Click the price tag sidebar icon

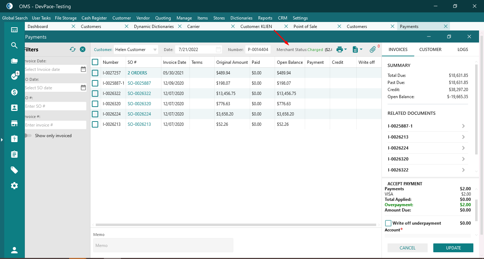coord(14,170)
